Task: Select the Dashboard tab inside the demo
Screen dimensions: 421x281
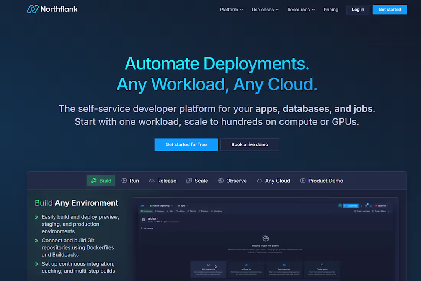Action: [147, 211]
